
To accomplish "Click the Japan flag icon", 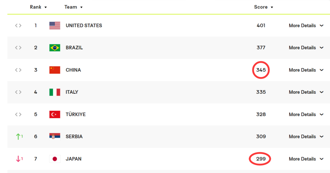I will [55, 159].
